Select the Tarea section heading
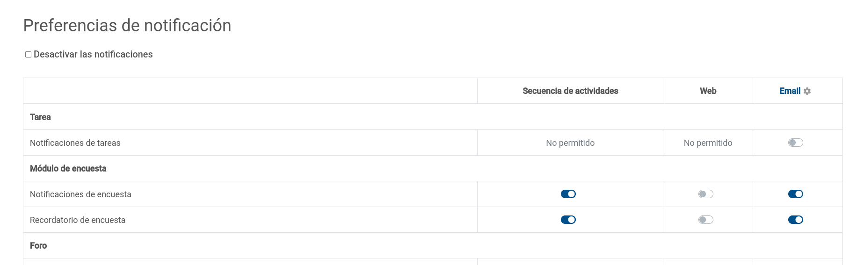864x265 pixels. (x=40, y=117)
